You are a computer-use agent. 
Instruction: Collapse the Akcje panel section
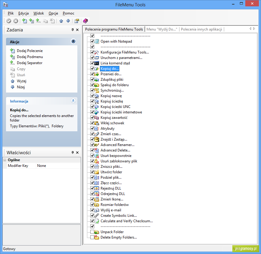pyautogui.click(x=73, y=41)
